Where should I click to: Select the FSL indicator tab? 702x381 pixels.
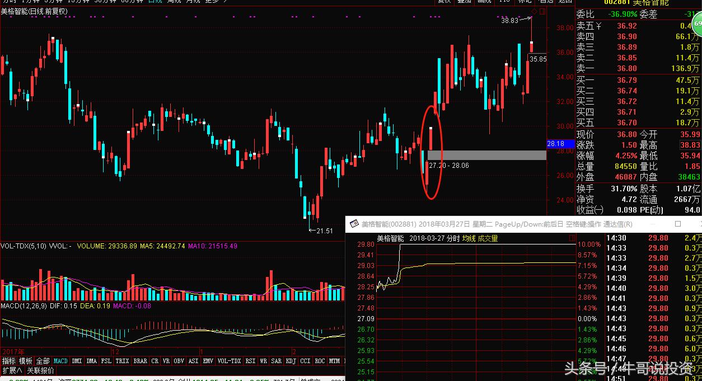(106, 361)
